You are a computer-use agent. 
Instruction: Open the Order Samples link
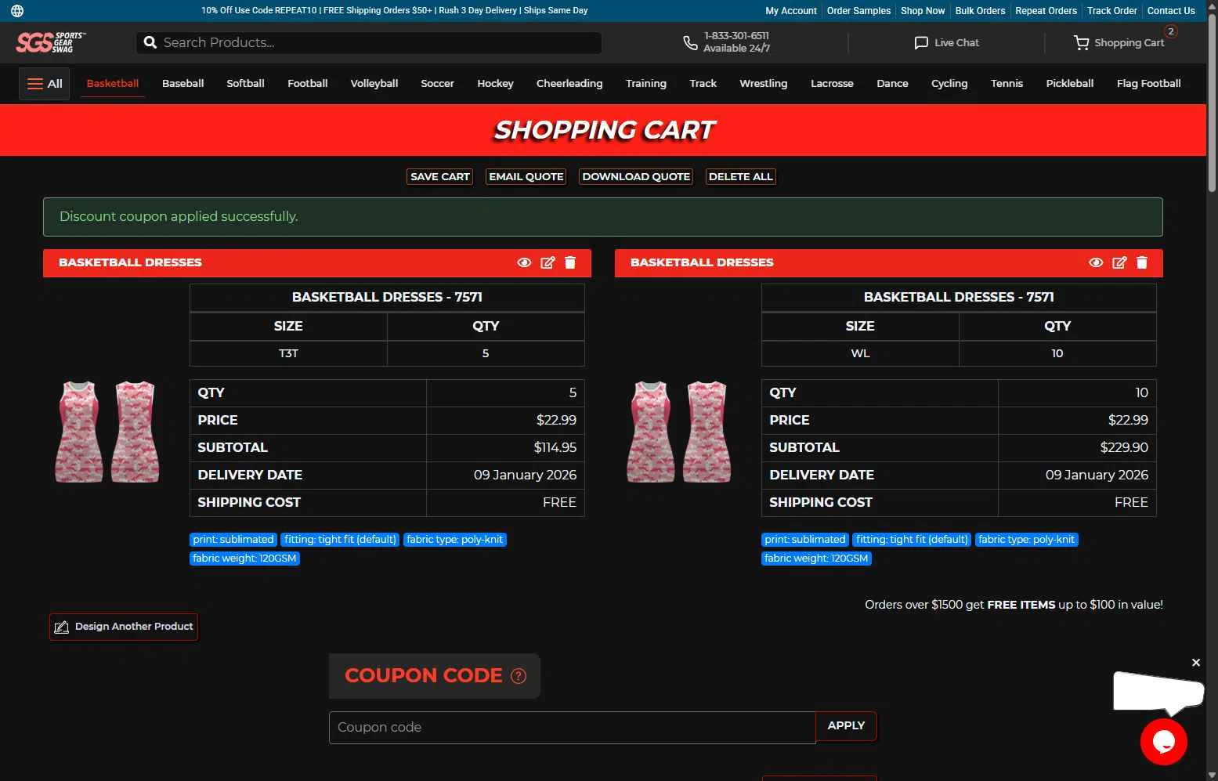[858, 11]
